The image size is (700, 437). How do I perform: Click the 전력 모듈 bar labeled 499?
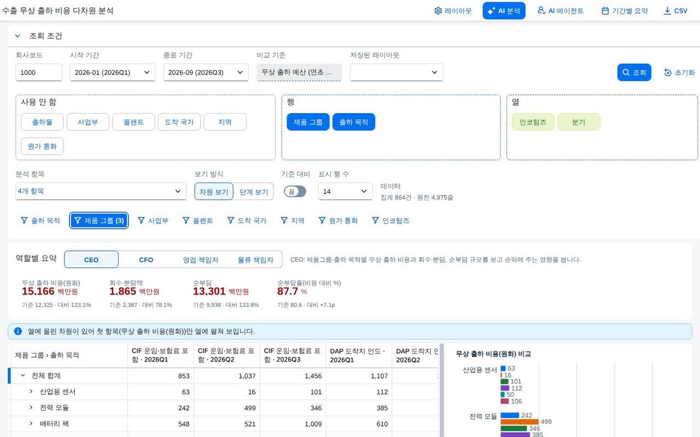pyautogui.click(x=520, y=422)
